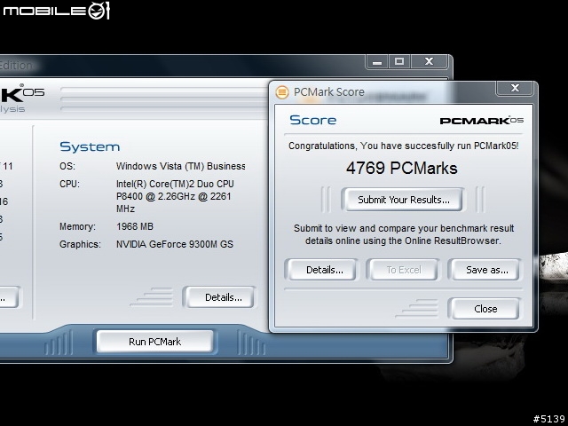Dismiss the score dialog using the X button
Image resolution: width=568 pixels, height=426 pixels.
coord(515,88)
